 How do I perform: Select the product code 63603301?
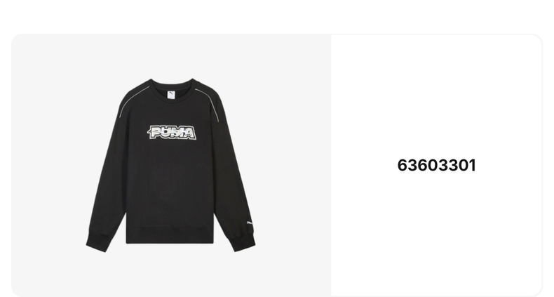coord(436,166)
